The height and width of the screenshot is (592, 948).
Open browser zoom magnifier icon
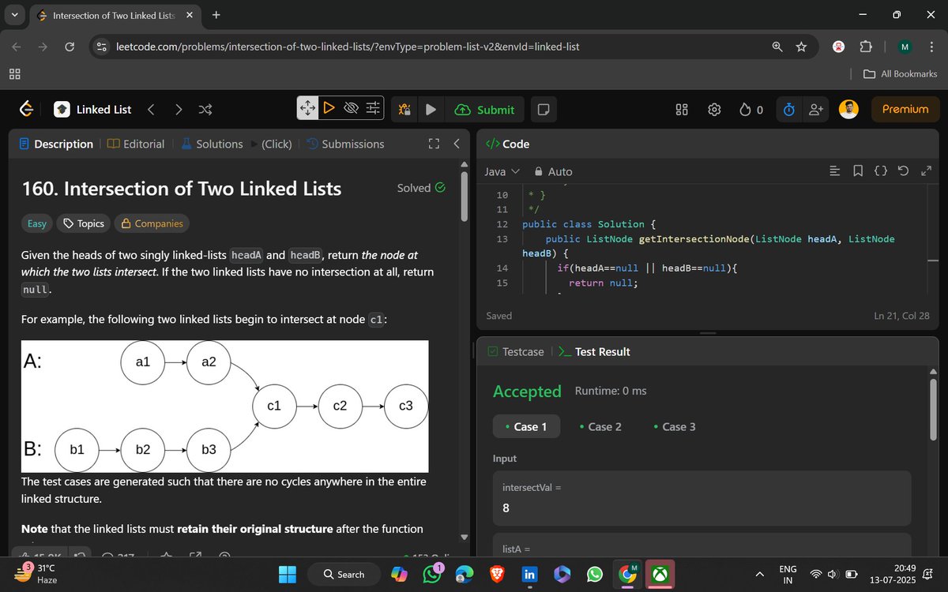(x=777, y=47)
